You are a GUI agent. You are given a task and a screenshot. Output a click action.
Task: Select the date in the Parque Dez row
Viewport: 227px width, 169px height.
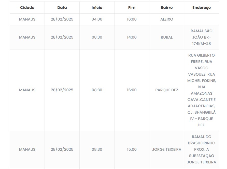click(x=62, y=90)
